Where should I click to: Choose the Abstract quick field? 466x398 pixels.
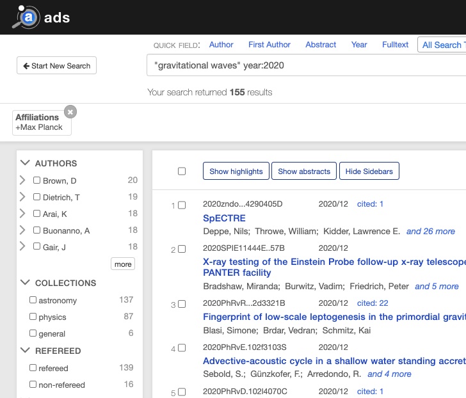[321, 45]
